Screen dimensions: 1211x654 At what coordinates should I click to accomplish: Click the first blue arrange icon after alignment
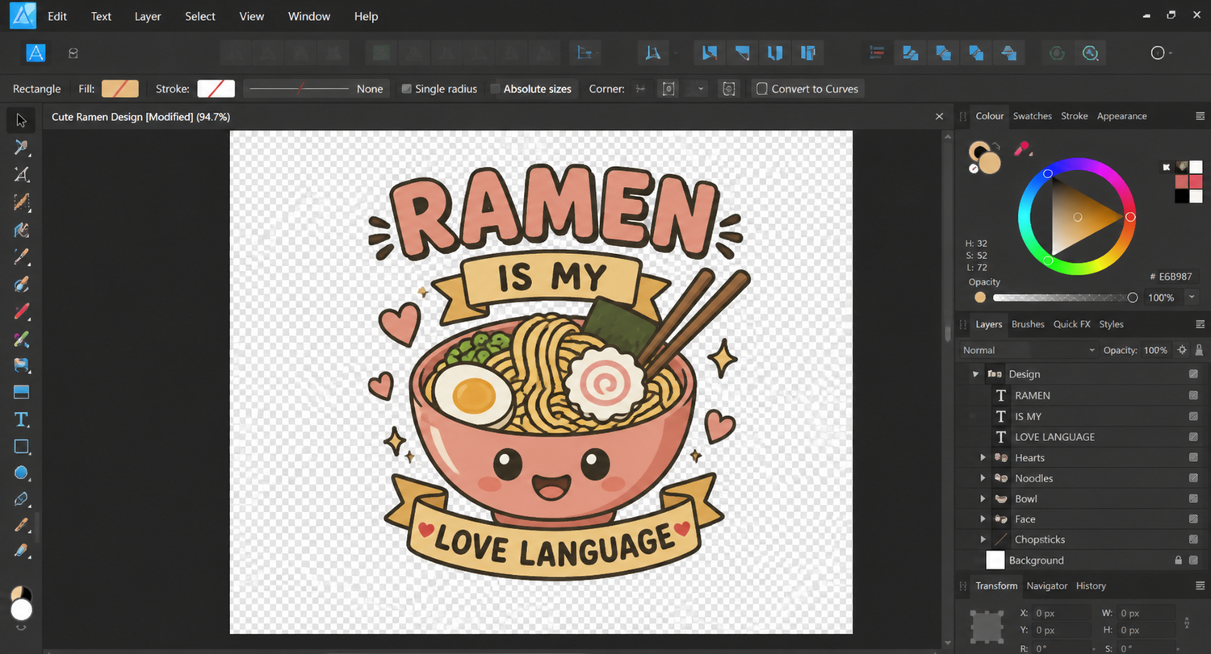click(x=911, y=53)
